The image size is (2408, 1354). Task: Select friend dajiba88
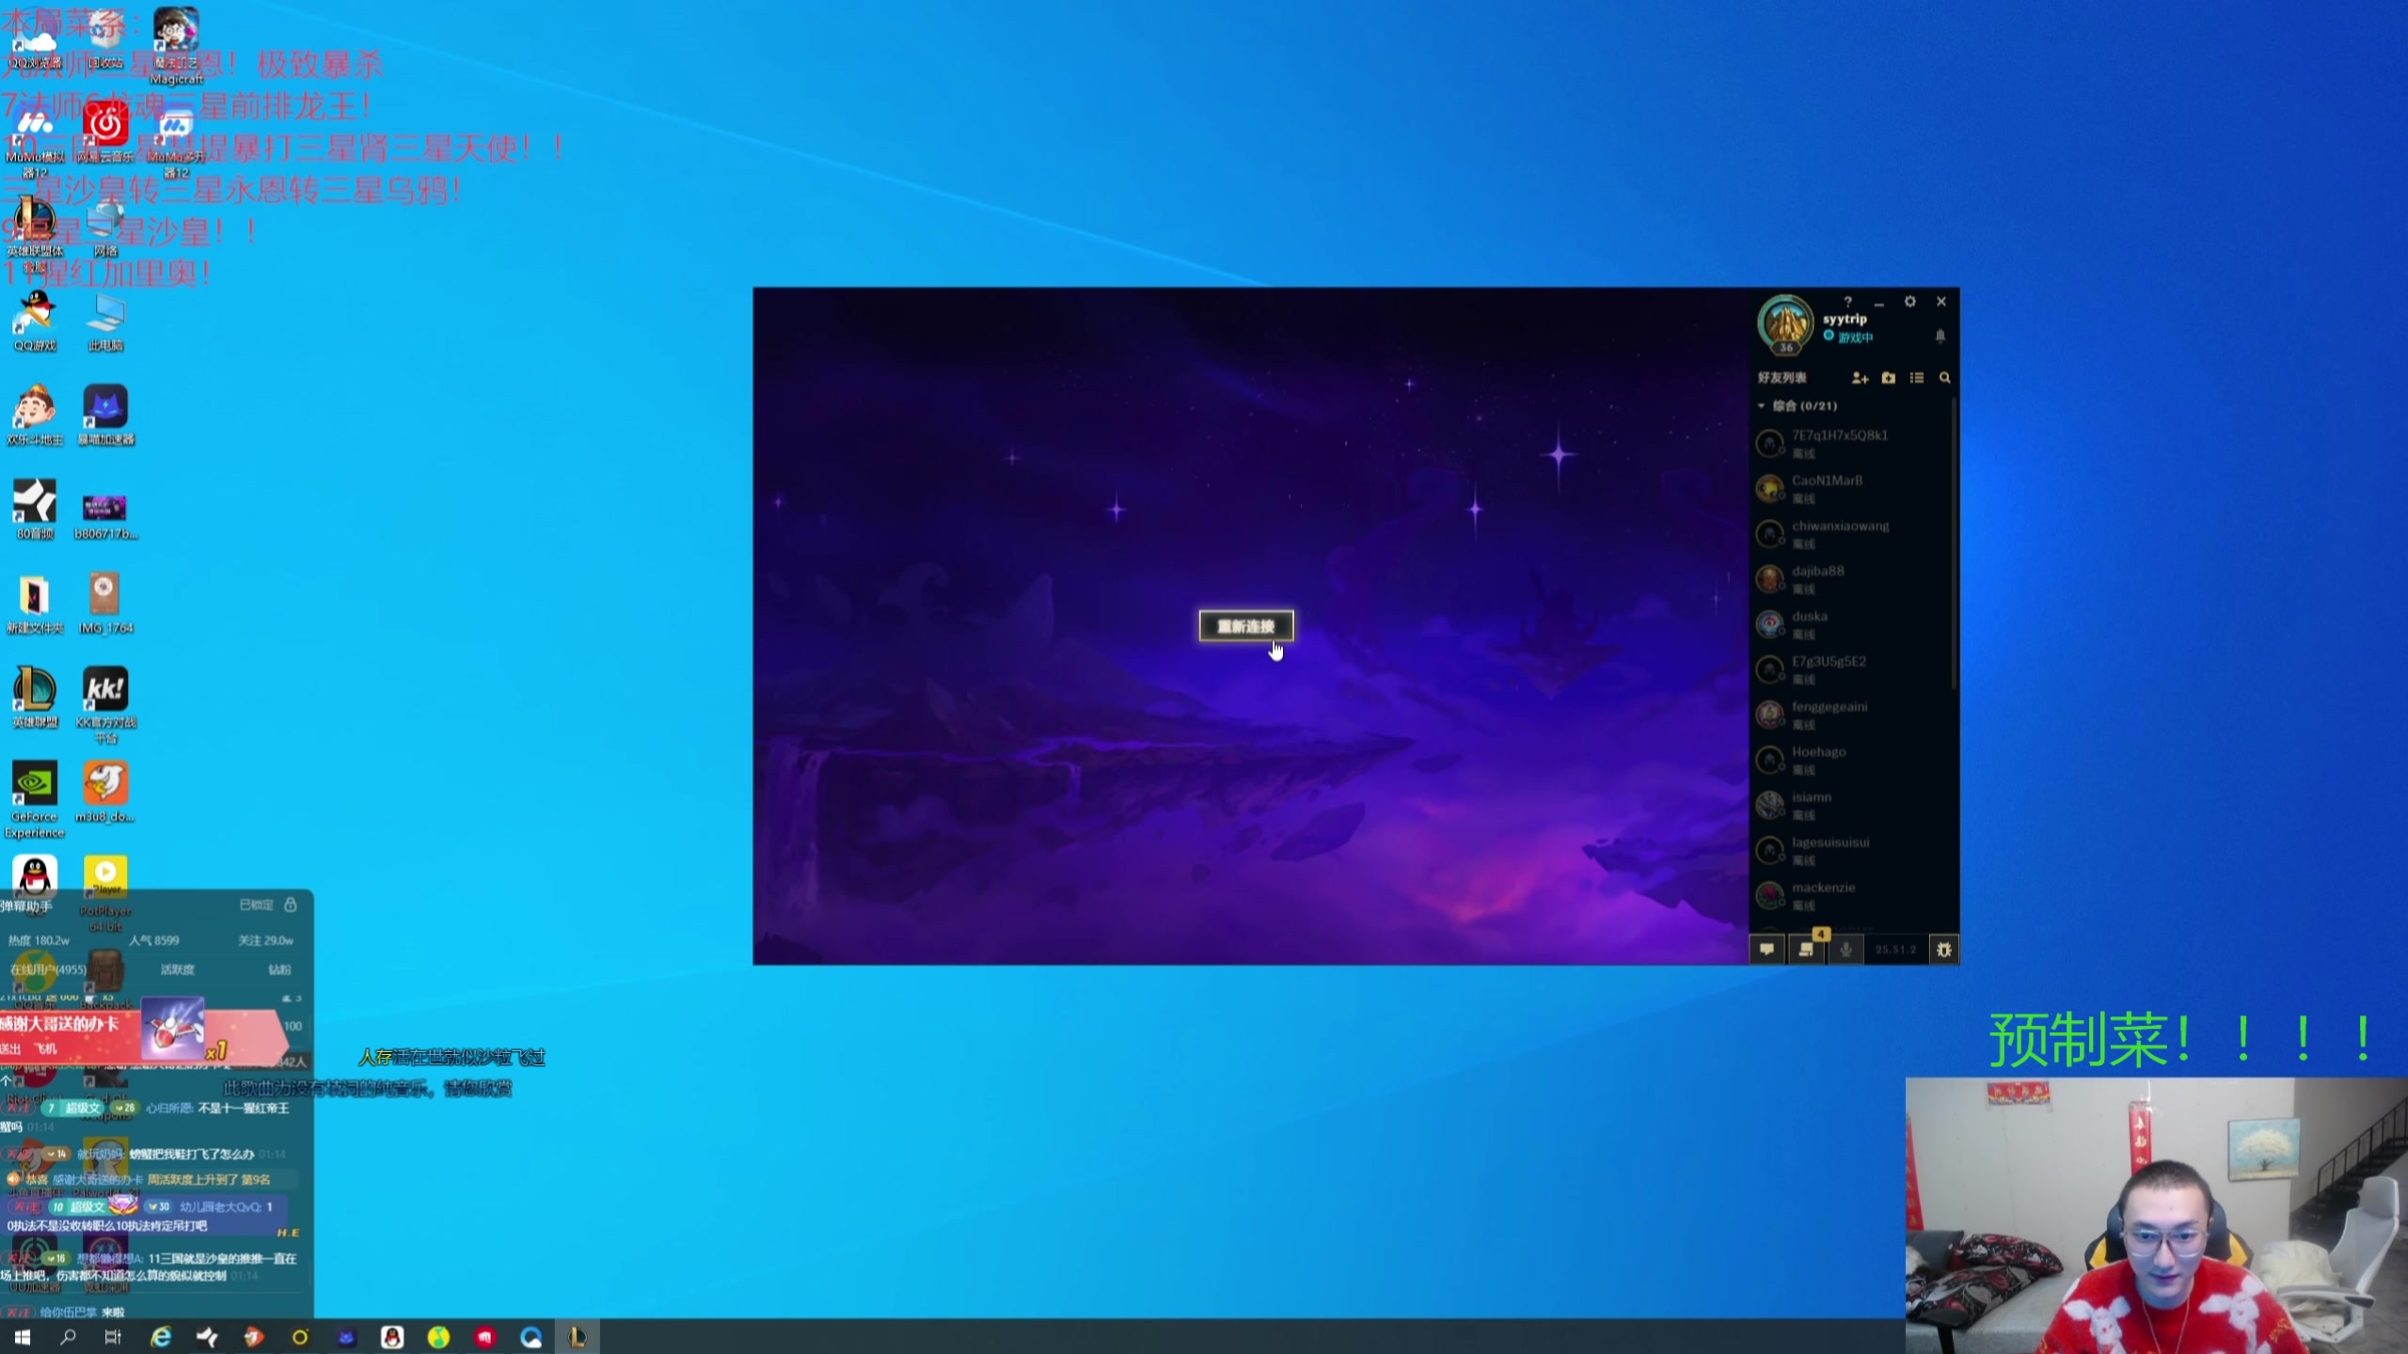(x=1849, y=578)
